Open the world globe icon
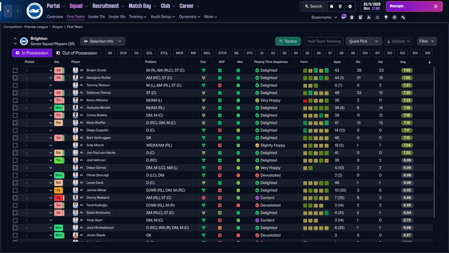This screenshot has height=253, width=449. click(x=341, y=6)
